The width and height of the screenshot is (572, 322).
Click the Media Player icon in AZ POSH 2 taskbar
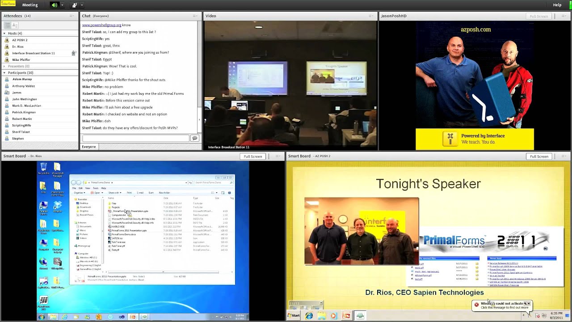coord(333,316)
